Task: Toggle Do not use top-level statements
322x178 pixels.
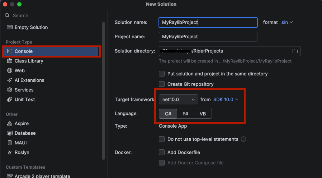Action: pos(162,139)
